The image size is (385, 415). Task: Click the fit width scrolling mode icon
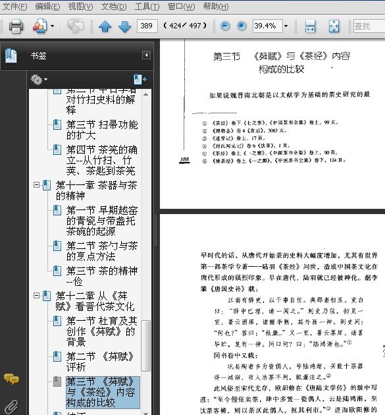click(310, 26)
